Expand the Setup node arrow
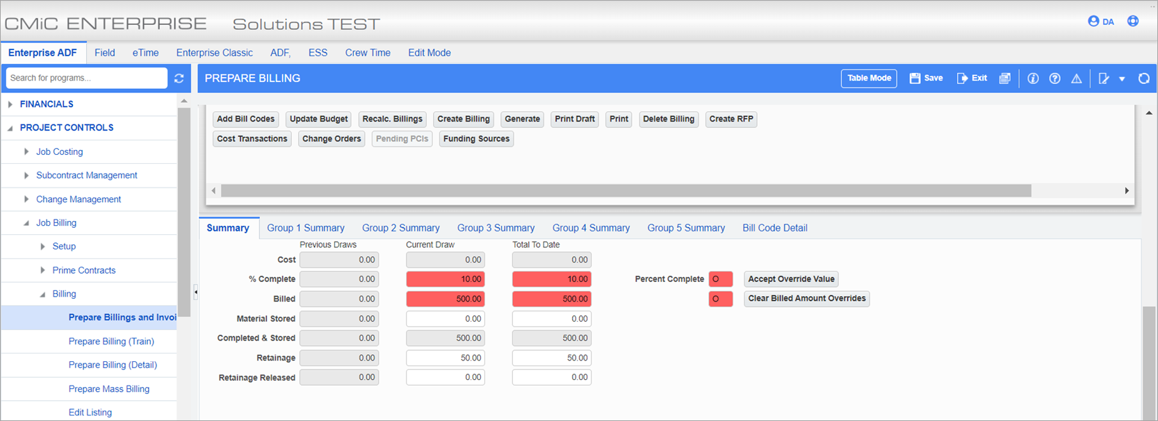This screenshot has height=421, width=1158. pos(42,247)
